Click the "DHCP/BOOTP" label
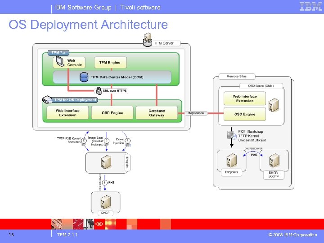 [x=274, y=175]
